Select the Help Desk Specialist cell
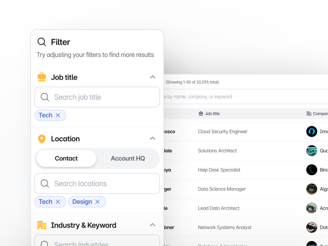The image size is (328, 246). tap(219, 170)
